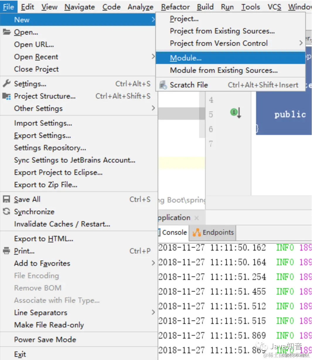312x360 pixels.
Task: Choose Sync Settings to JetBrains Account...
Action: [79, 160]
